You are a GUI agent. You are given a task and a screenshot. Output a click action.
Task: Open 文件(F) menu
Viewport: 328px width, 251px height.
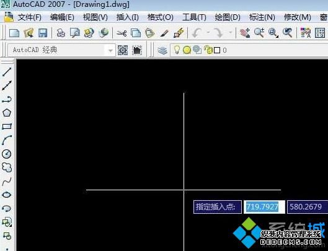point(30,17)
